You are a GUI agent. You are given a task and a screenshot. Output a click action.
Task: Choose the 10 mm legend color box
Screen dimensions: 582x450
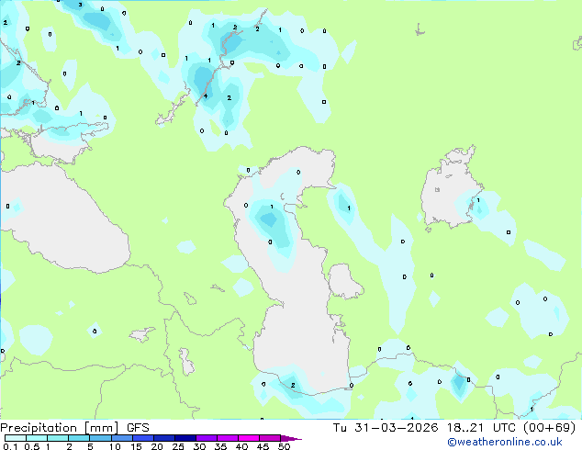click(x=121, y=438)
